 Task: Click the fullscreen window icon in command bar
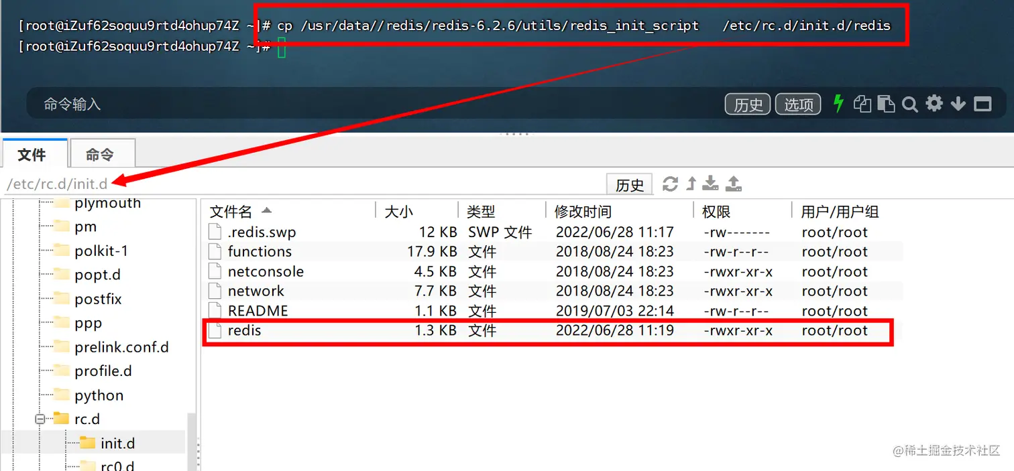tap(982, 104)
